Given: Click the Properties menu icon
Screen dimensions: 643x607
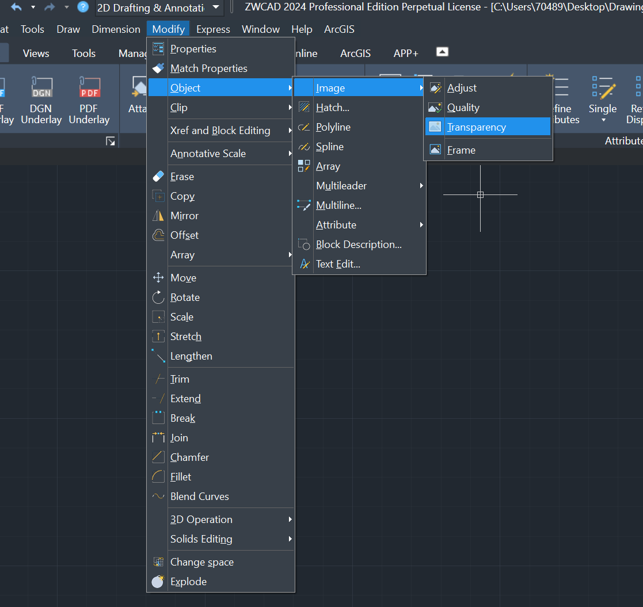Looking at the screenshot, I should pos(158,48).
